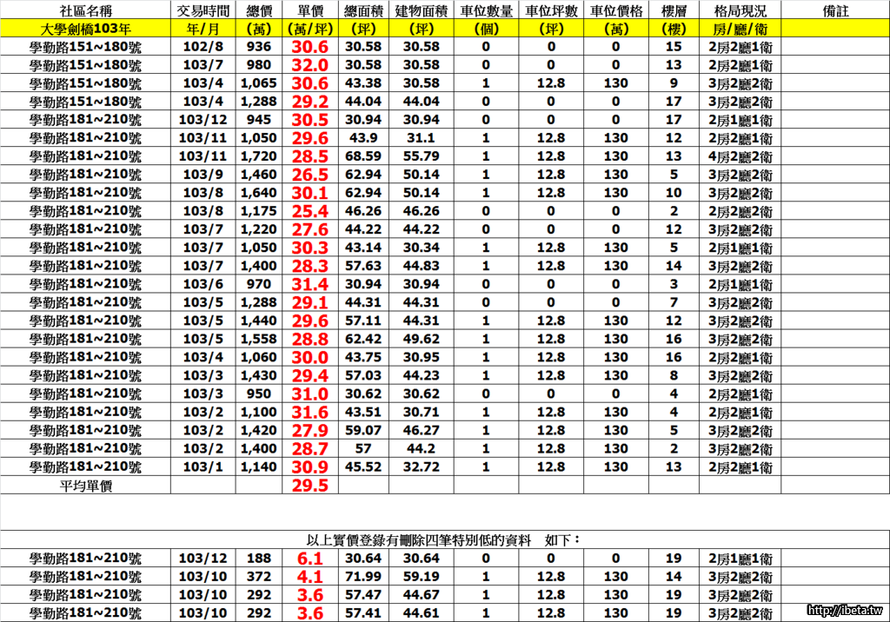Click the 社區名稱 column header
The image size is (890, 622).
[85, 10]
